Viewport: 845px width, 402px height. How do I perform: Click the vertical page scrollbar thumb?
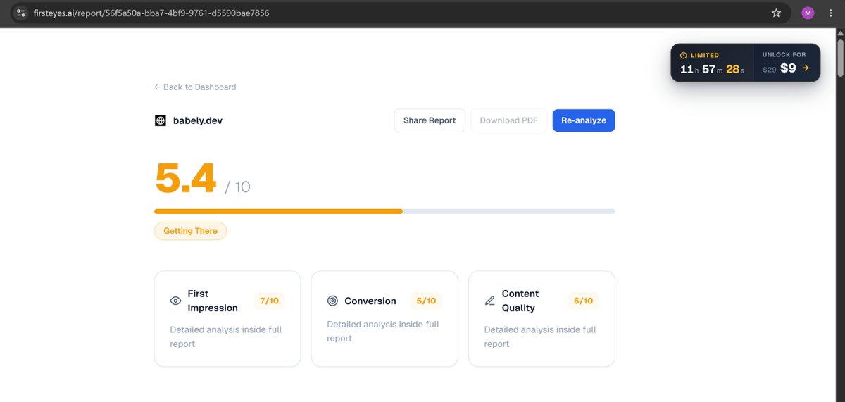click(x=840, y=58)
